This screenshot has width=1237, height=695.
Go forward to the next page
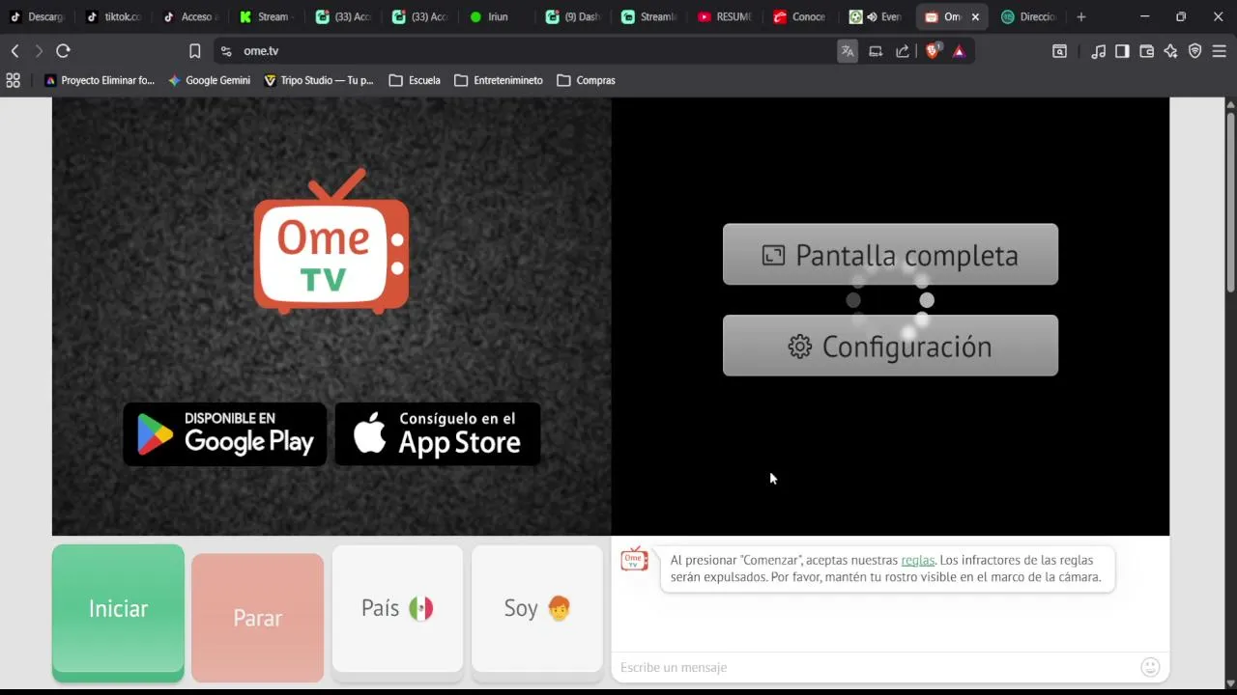[39, 51]
